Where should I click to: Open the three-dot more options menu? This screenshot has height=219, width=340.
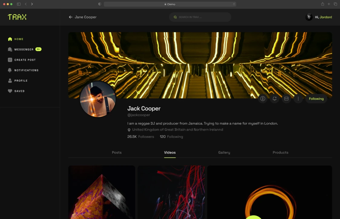click(x=298, y=99)
